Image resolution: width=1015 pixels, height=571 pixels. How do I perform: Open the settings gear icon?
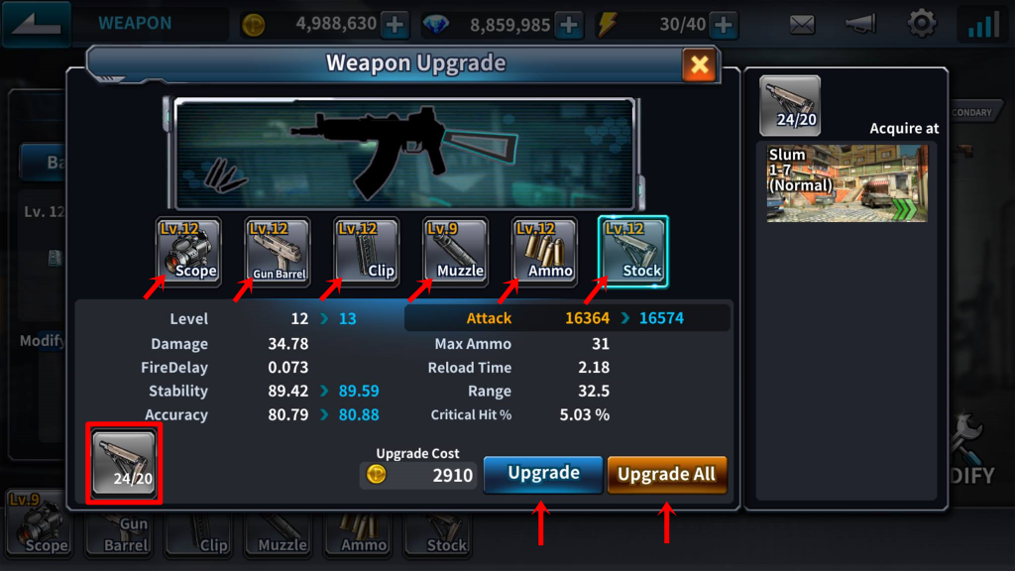point(922,24)
